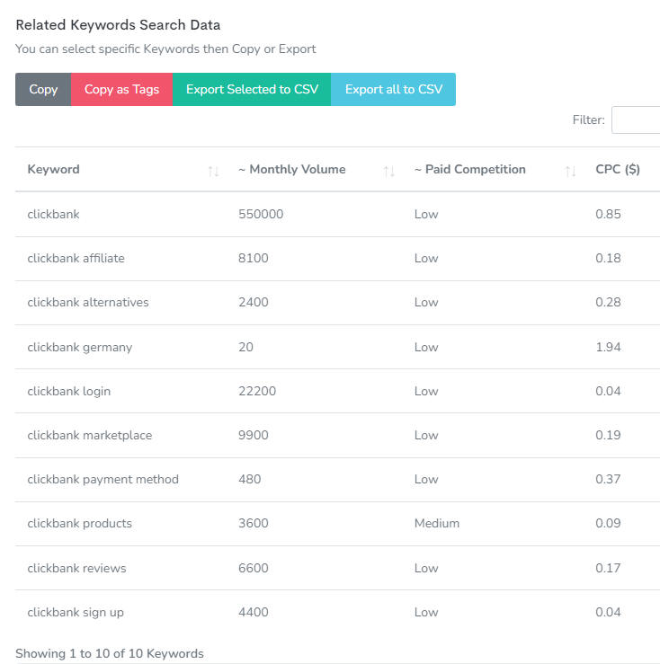Viewport: 660px width, 664px height.
Task: Click the 0.85 CPC value
Action: [608, 214]
